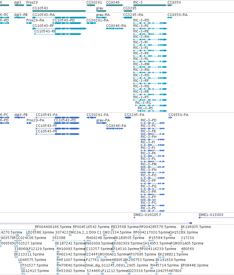
Task: Pick the CG10543-RA transcript
Action: (59, 18)
